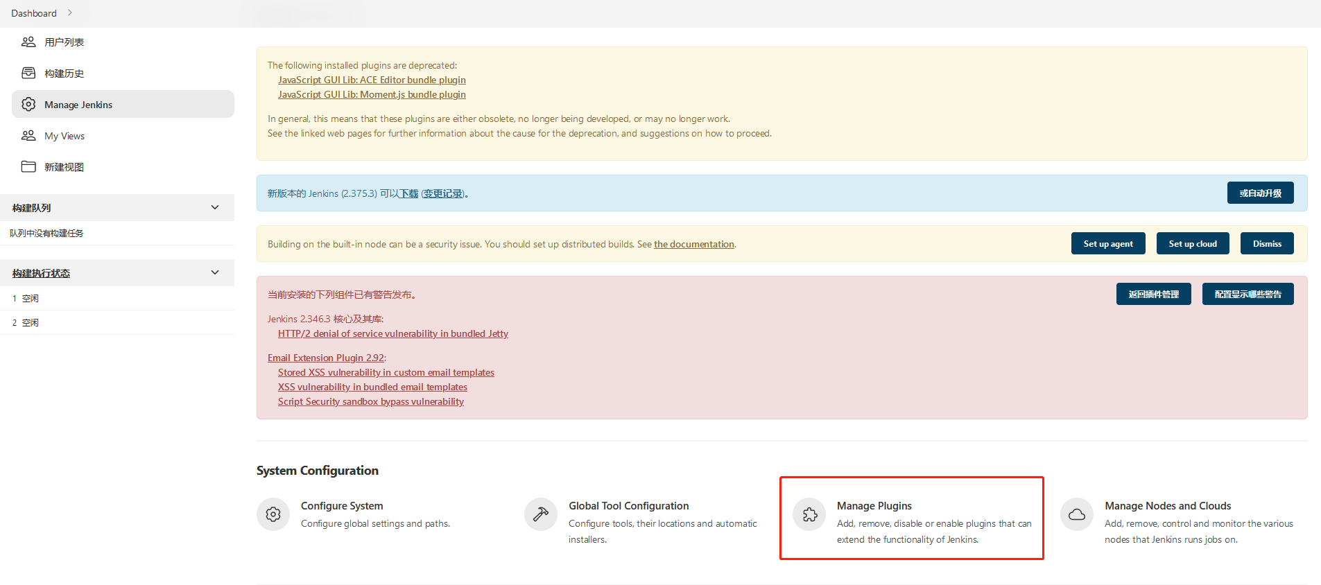The width and height of the screenshot is (1321, 585).
Task: Open Stored XSS vulnerability in custom templates link
Action: pyautogui.click(x=386, y=372)
